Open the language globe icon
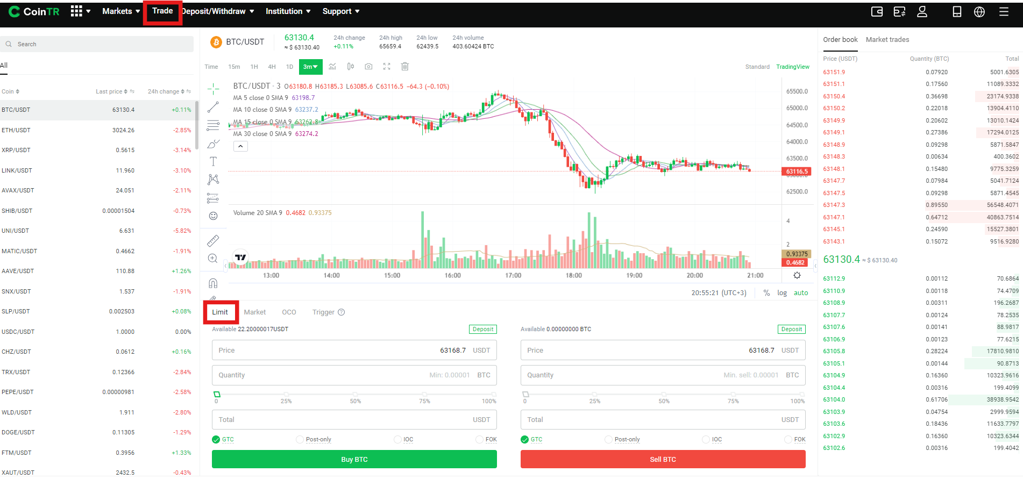 (x=979, y=12)
